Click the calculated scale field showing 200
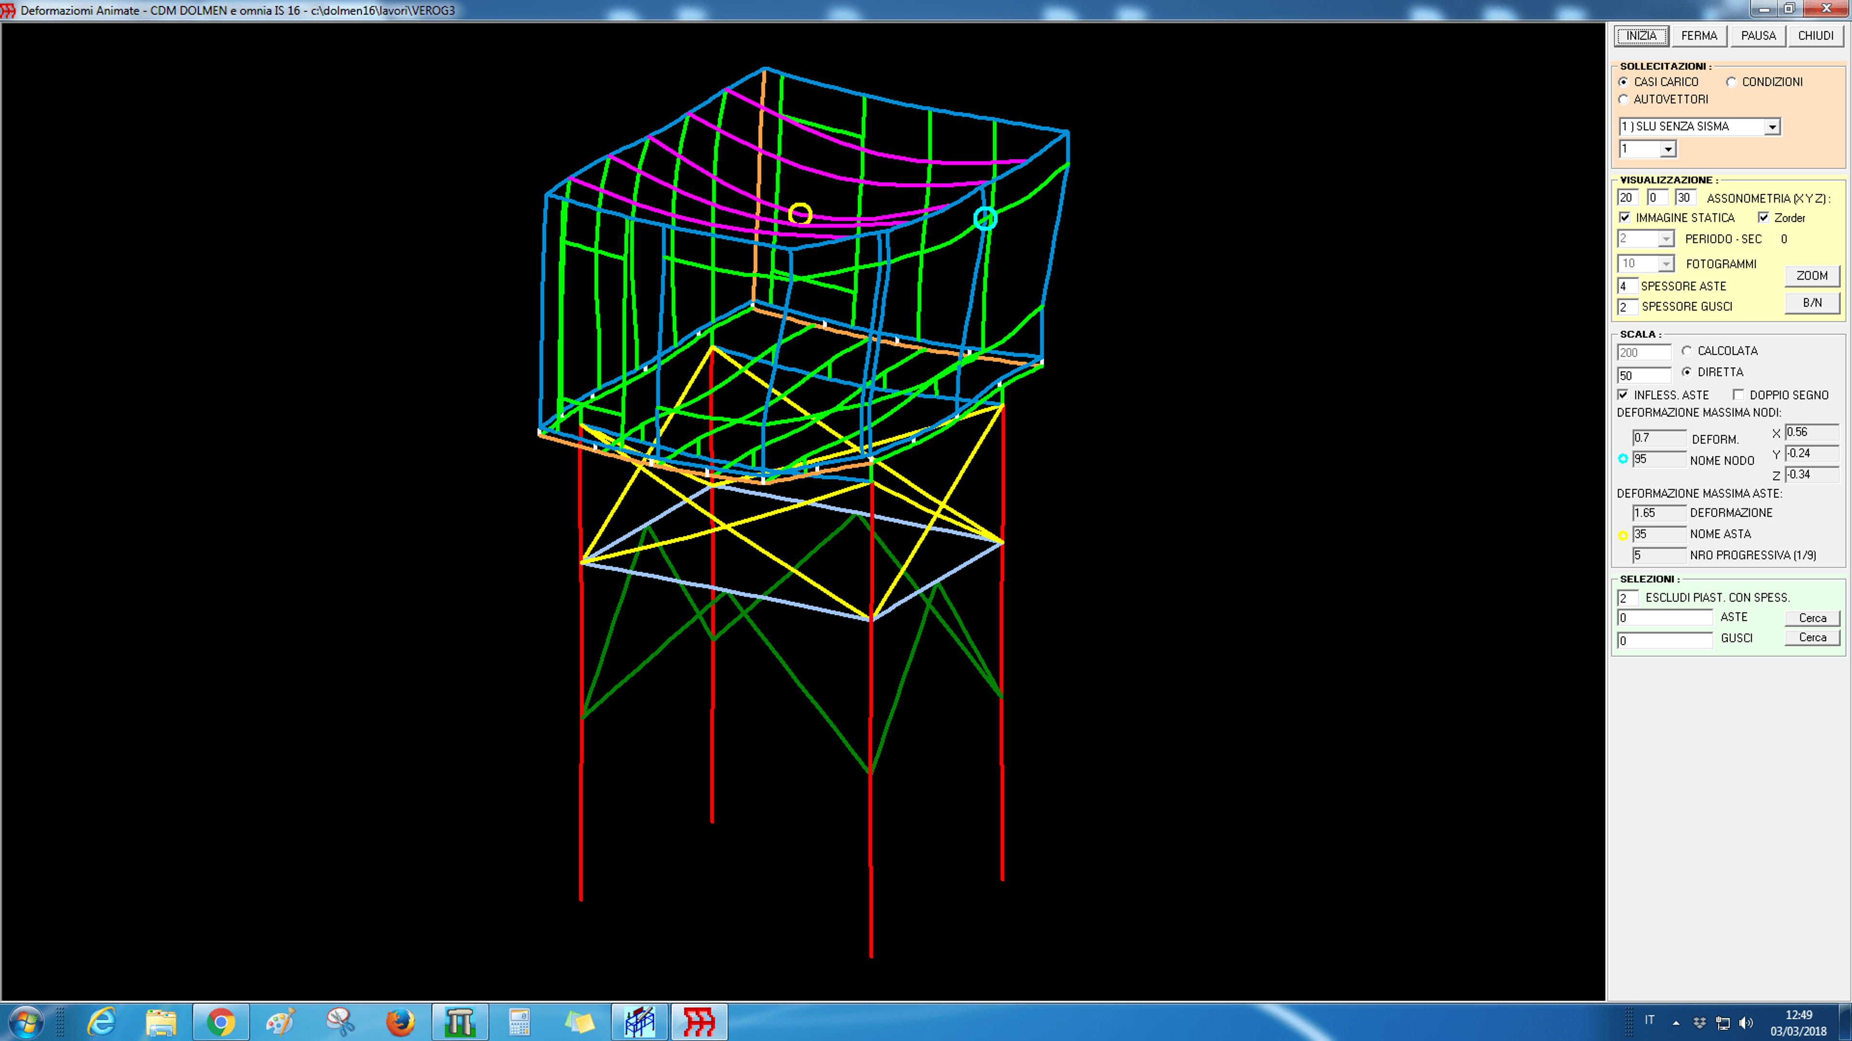 tap(1644, 353)
